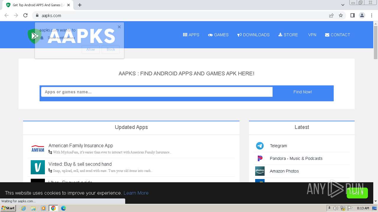
Task: Open American Family Insurance App link
Action: [81, 145]
